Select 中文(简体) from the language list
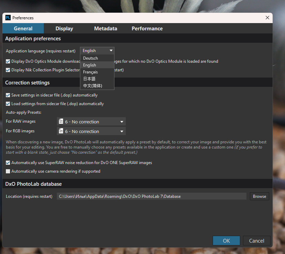This screenshot has height=254, width=285. tap(97, 85)
